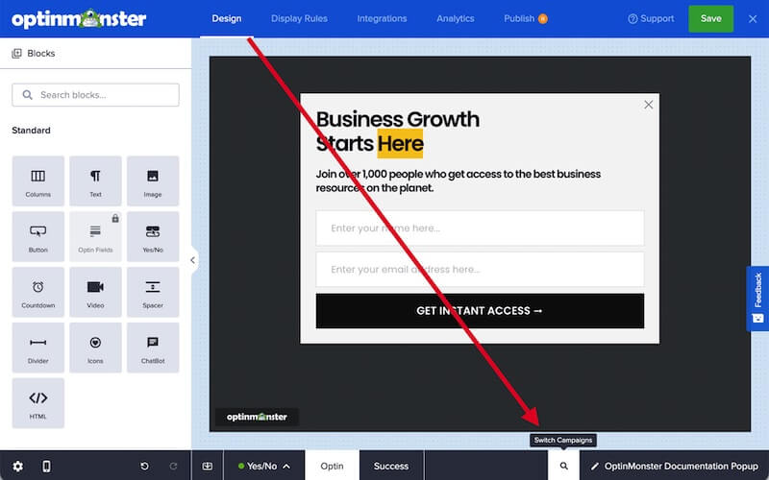Select the locked Optin Fields block

click(95, 236)
